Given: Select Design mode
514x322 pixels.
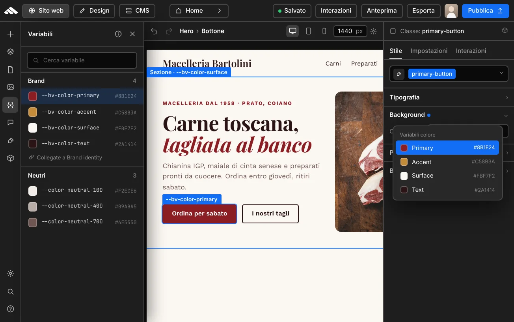Looking at the screenshot, I should (94, 11).
